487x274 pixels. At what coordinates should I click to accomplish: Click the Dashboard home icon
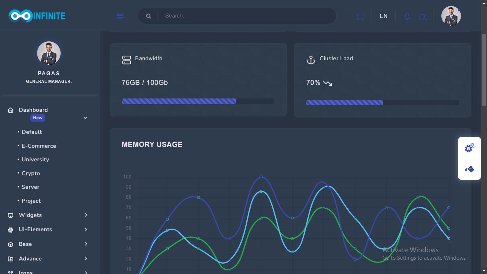pos(11,110)
